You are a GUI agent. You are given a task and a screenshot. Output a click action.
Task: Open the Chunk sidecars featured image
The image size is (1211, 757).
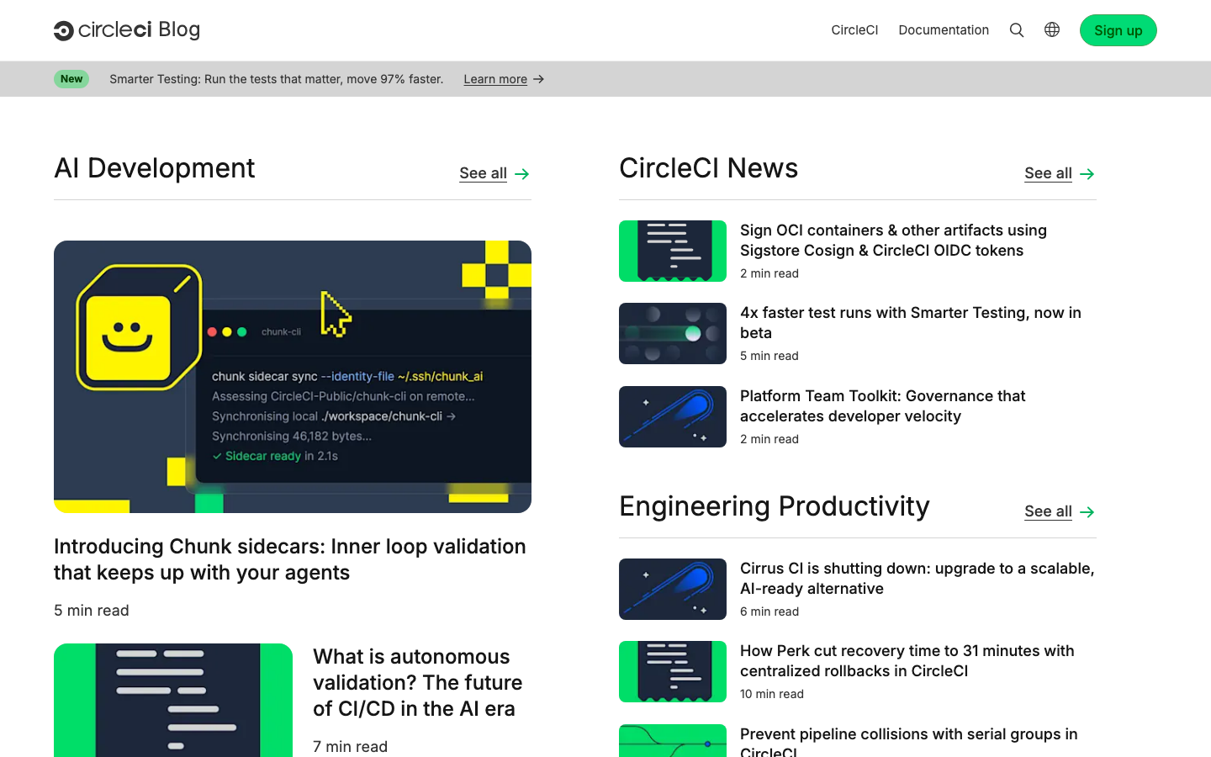[x=293, y=377]
